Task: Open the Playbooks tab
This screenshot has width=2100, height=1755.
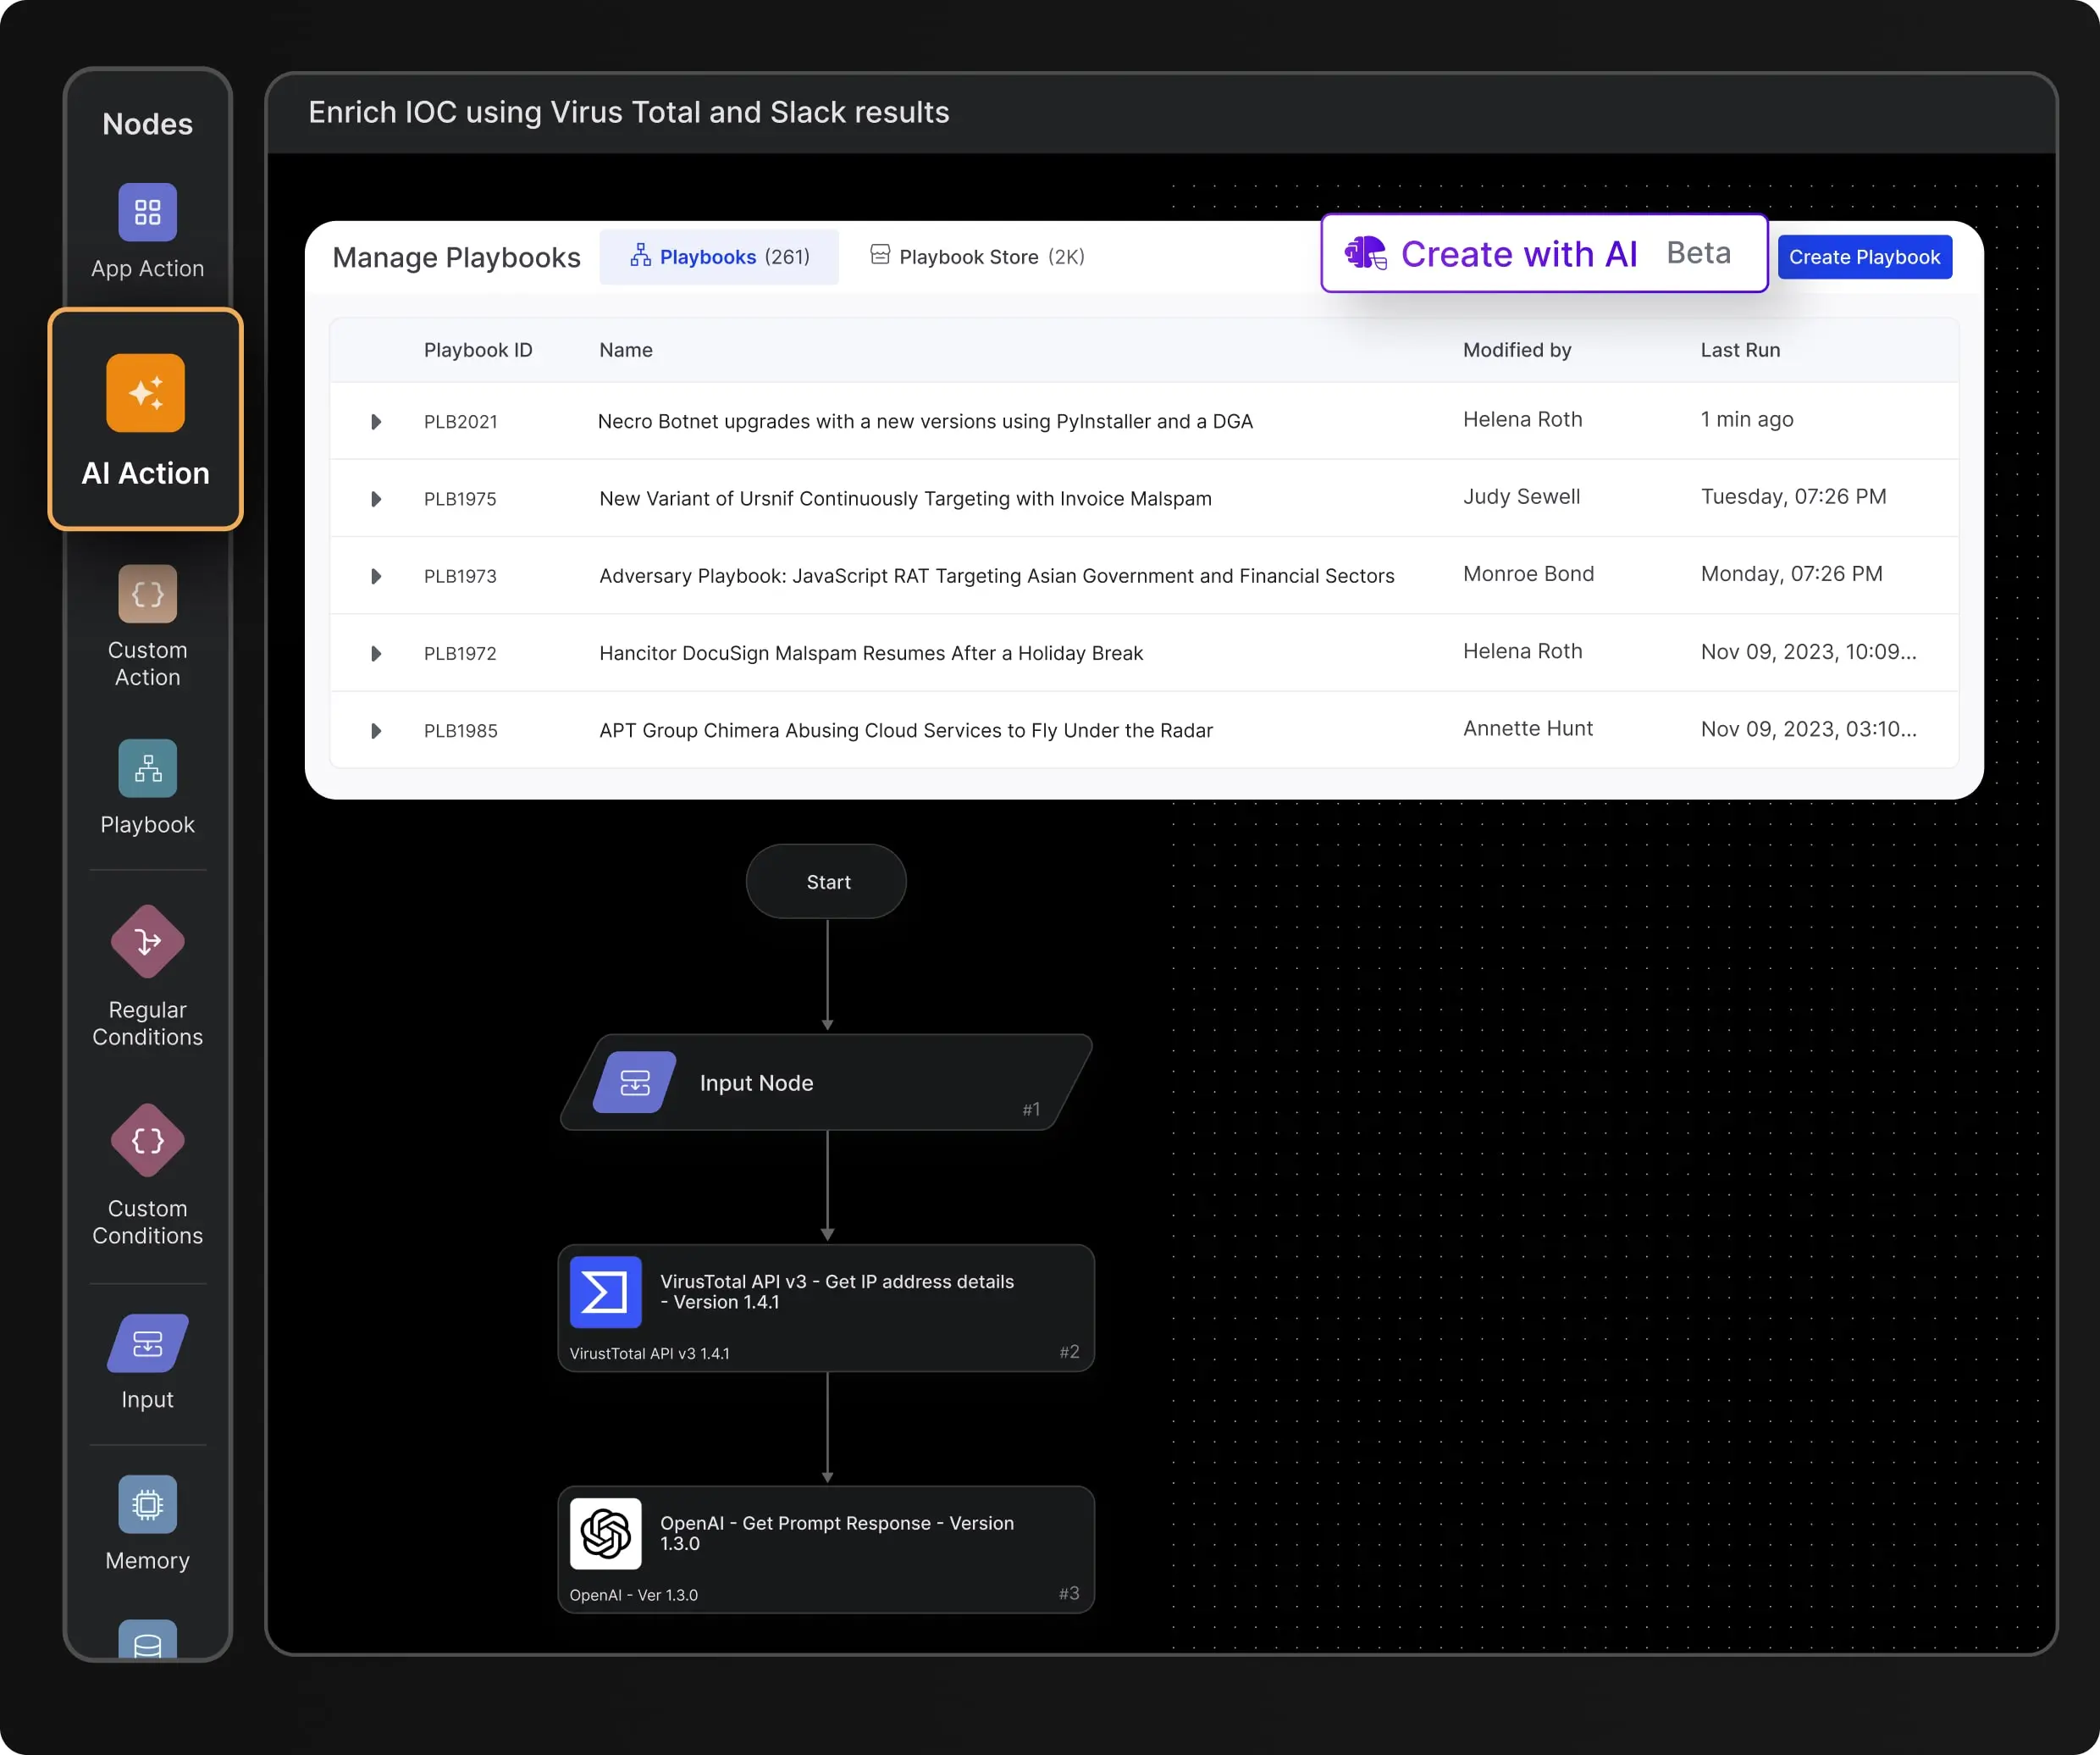Action: pyautogui.click(x=719, y=256)
